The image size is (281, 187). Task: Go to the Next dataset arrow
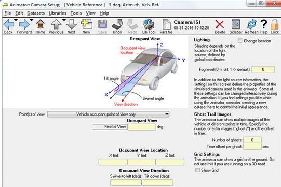tap(72, 24)
